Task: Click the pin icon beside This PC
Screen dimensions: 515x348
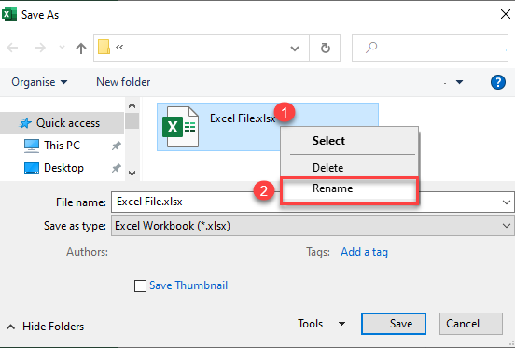Action: tap(116, 146)
